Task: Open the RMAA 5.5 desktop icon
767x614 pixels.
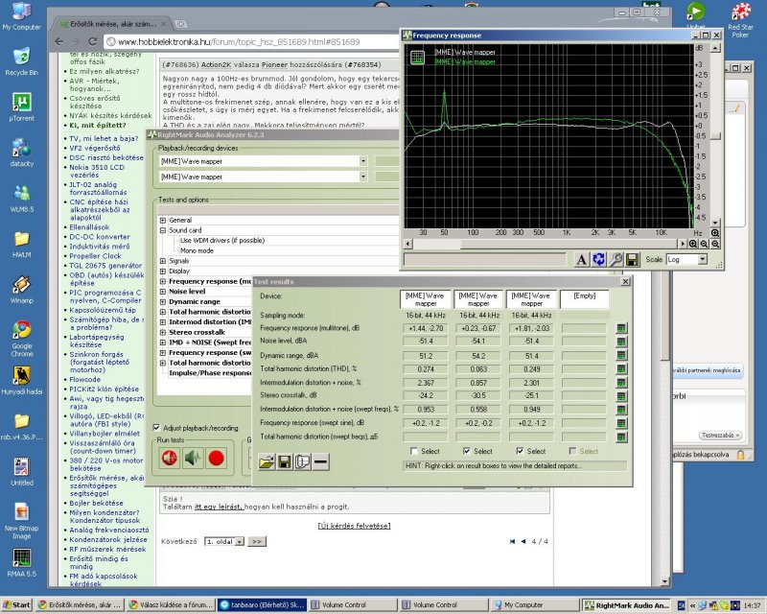Action: (x=21, y=562)
